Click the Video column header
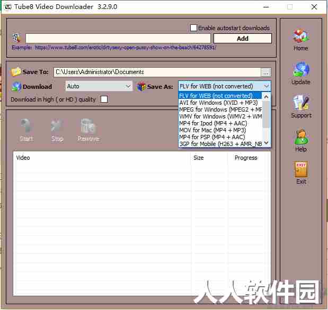 pos(102,158)
